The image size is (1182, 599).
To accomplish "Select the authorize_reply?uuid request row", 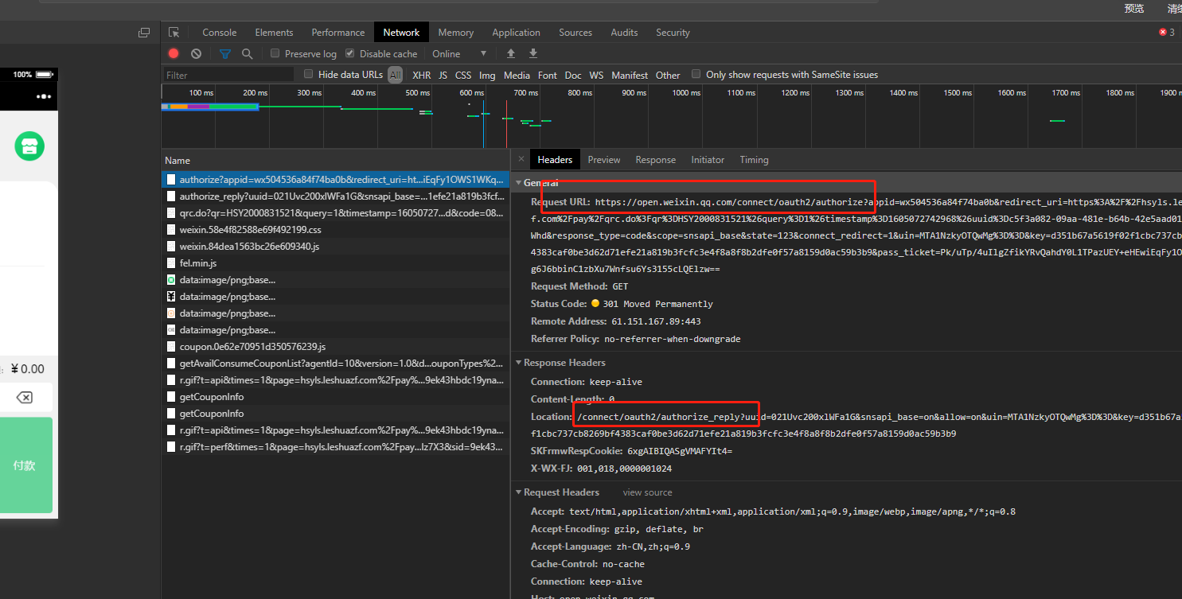I will point(335,196).
